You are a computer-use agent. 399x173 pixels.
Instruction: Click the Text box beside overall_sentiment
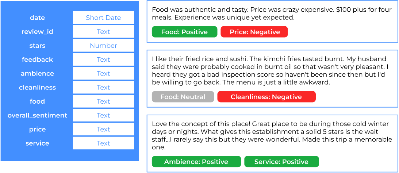point(103,115)
